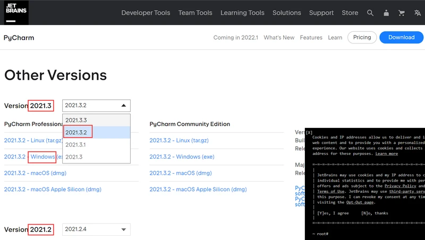Screen dimensions: 425x240
Task: Expand the 2021.2.4 version dropdown
Action: [96, 229]
